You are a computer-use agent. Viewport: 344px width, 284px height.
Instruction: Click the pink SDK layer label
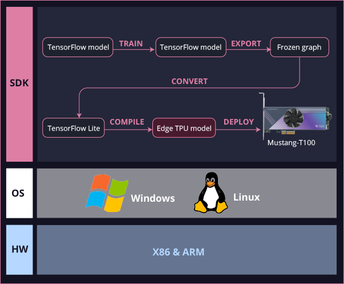tap(19, 83)
